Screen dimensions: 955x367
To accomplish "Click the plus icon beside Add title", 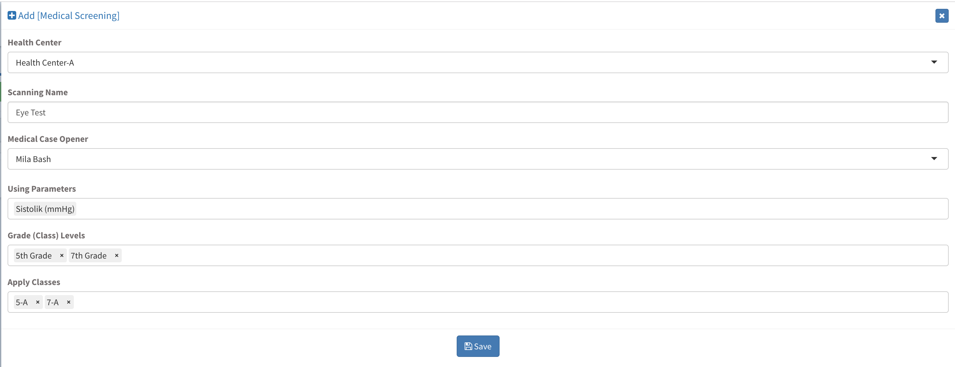I will point(12,15).
